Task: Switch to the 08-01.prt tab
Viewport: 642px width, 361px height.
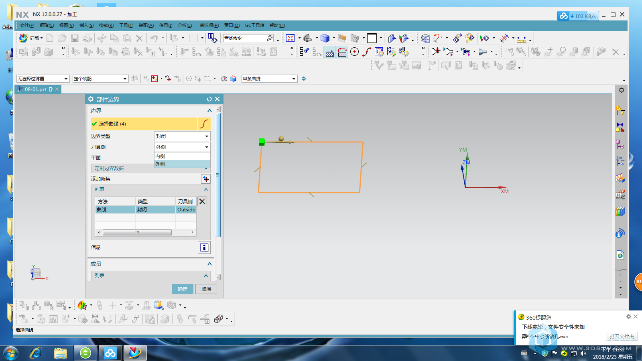Action: point(38,89)
